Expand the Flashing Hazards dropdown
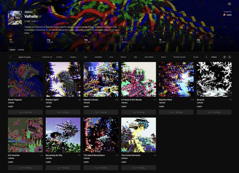 [x=181, y=57]
